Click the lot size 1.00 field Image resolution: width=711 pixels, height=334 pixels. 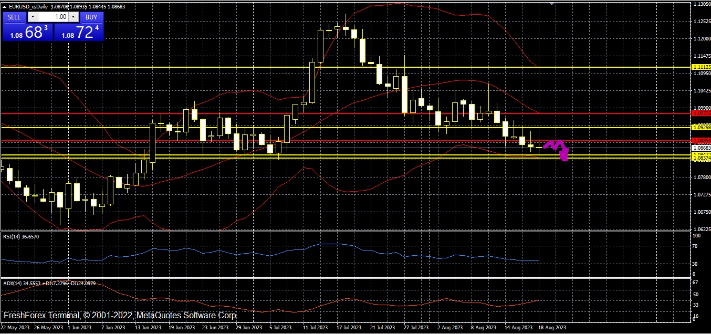[x=53, y=17]
